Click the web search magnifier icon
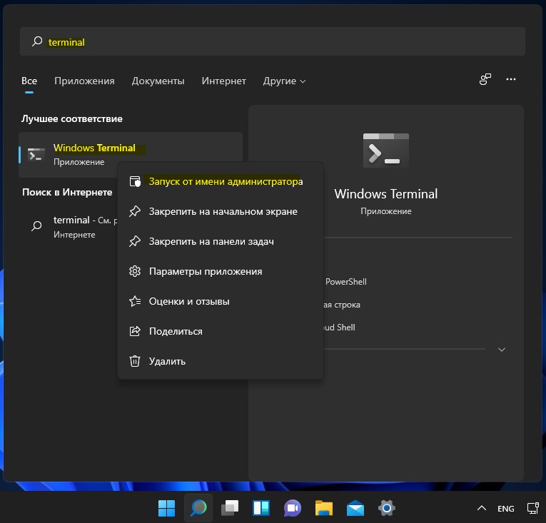The width and height of the screenshot is (546, 523). point(36,226)
